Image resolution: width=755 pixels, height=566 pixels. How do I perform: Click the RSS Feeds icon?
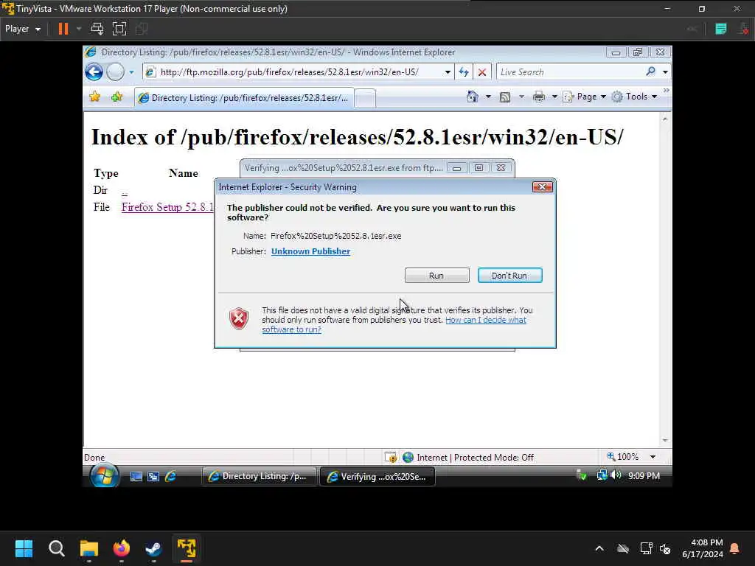pos(504,97)
